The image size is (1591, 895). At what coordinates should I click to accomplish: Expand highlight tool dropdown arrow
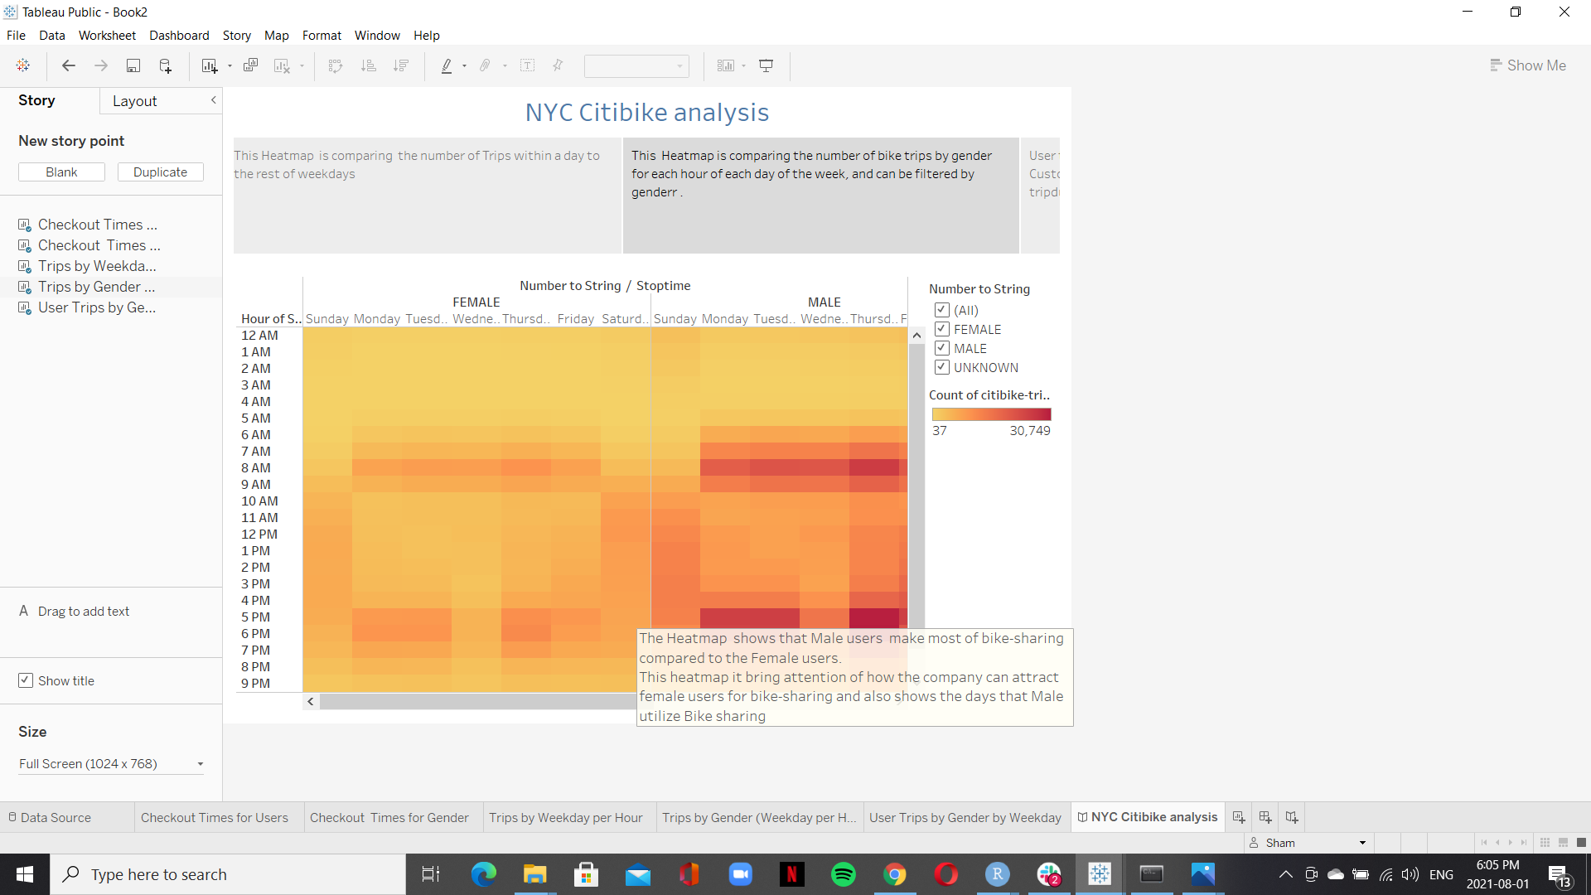[x=464, y=66]
